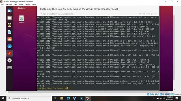
Task: Click the Right Ctrl host key indicator
Action: (178, 94)
